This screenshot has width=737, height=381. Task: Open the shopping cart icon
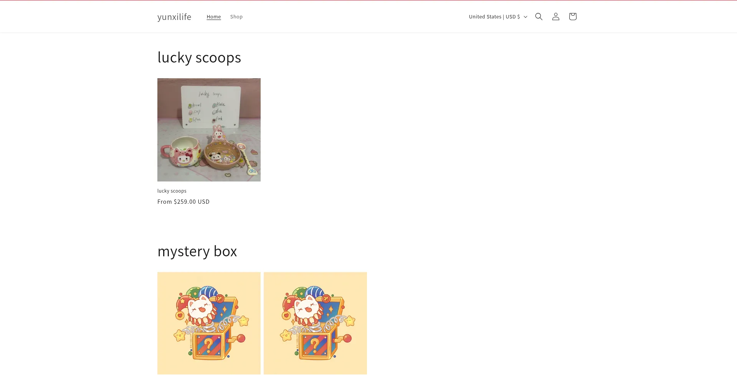pyautogui.click(x=572, y=16)
